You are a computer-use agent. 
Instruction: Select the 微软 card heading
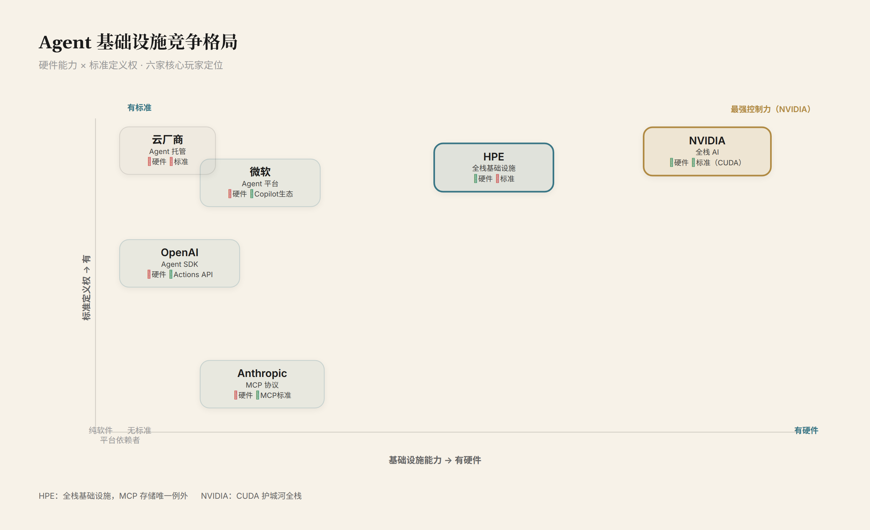click(x=260, y=172)
